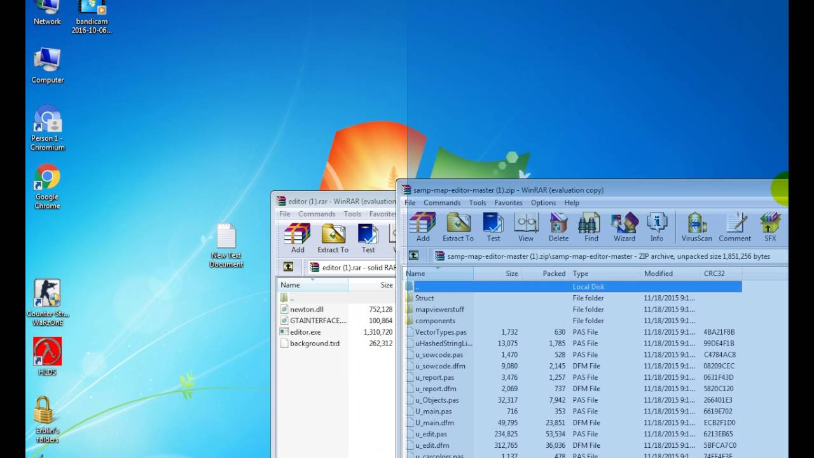Open File menu in samp-map-editor window
814x458 pixels.
[410, 202]
